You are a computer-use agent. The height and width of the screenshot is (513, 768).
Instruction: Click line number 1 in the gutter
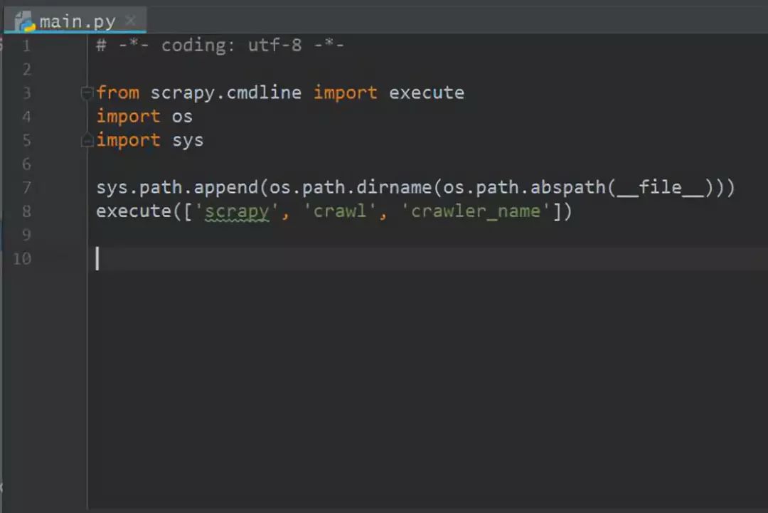point(26,46)
